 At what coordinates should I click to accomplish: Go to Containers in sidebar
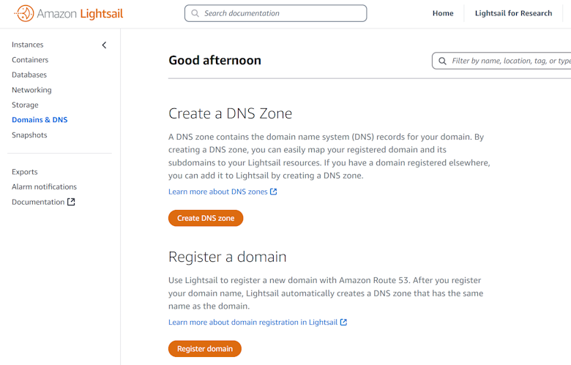pyautogui.click(x=30, y=60)
